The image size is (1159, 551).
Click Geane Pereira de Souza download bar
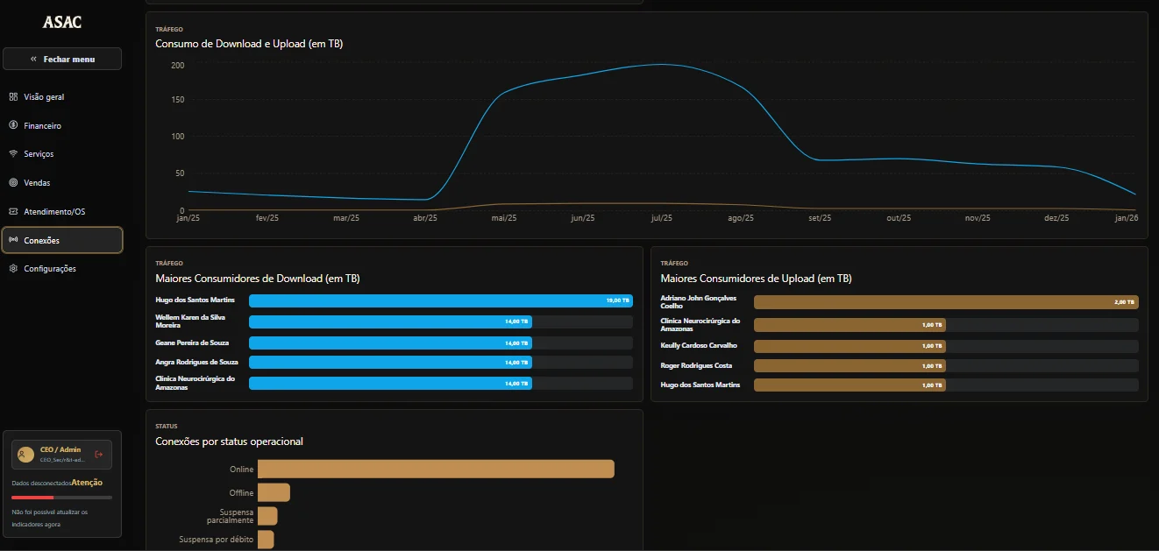pyautogui.click(x=390, y=343)
